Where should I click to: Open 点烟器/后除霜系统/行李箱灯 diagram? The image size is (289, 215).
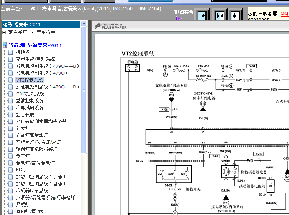click(45, 197)
